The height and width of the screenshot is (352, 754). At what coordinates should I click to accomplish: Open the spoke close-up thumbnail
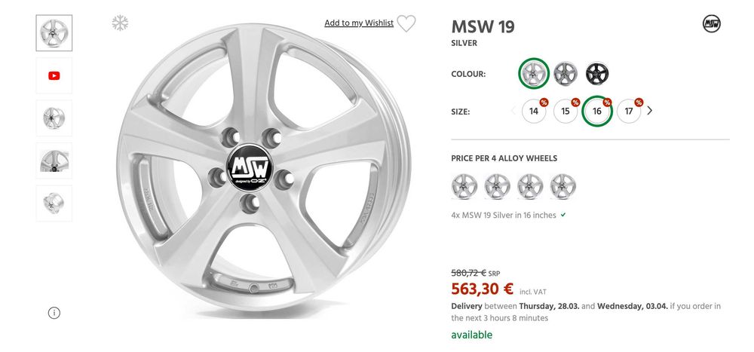[x=54, y=161]
